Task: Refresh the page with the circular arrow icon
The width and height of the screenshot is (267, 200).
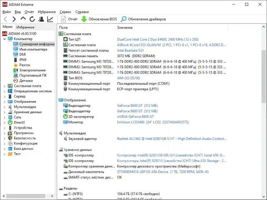Action: tap(32, 19)
